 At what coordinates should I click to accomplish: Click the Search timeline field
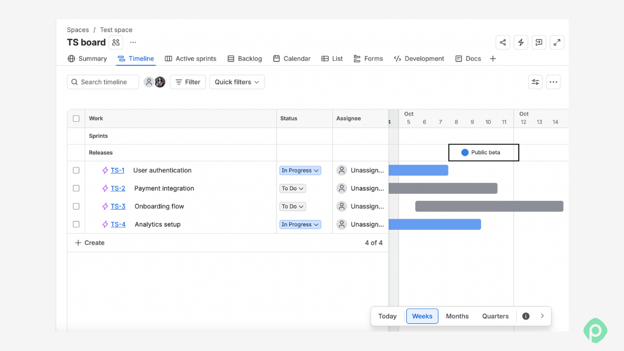tap(103, 82)
